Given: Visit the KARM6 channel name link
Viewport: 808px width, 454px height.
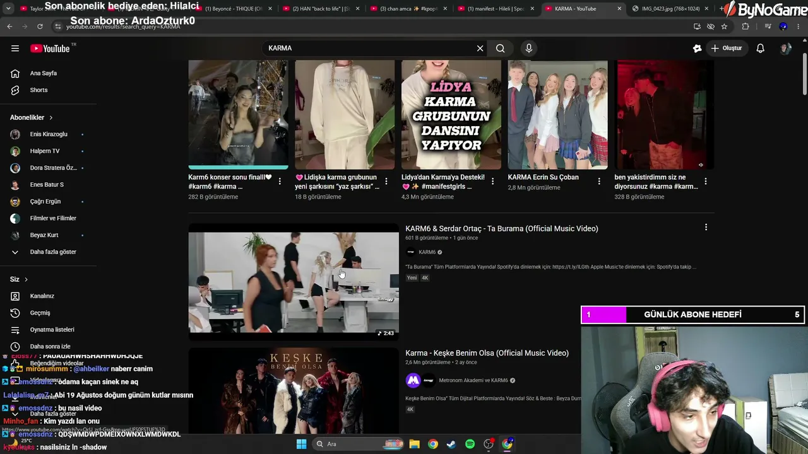Looking at the screenshot, I should [427, 252].
